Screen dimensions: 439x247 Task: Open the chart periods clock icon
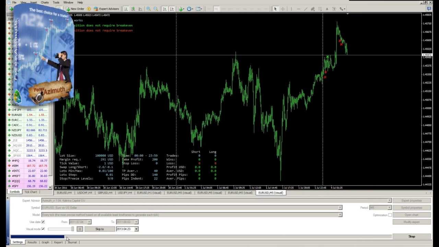click(x=190, y=9)
